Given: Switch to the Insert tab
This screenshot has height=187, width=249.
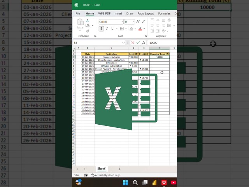Looking at the screenshot, I should click(118, 14).
